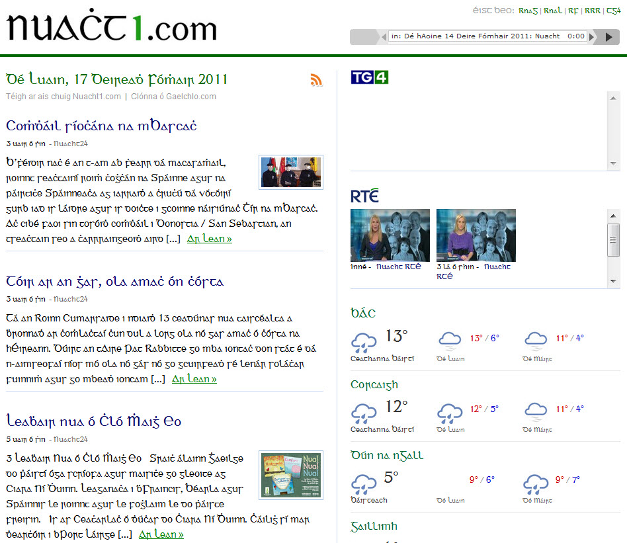627x543 pixels.
Task: Open headline 'Leabhair nua ó Chló Mhaigh Eo'
Action: click(x=94, y=421)
